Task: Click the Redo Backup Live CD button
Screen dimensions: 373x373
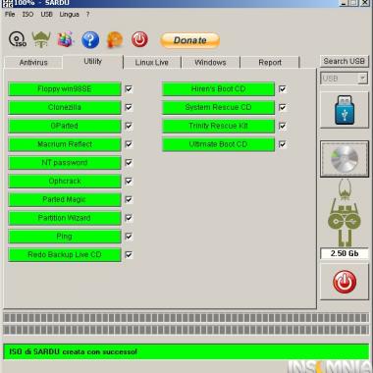Action: 65,255
